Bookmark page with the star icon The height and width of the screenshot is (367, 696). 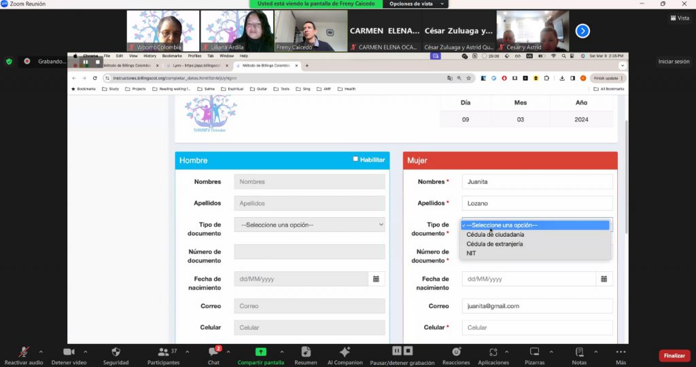click(x=468, y=78)
